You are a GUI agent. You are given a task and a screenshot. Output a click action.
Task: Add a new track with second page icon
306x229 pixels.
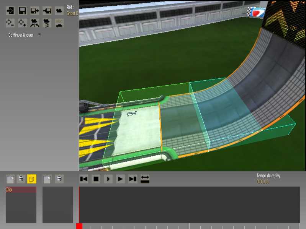[x=47, y=179]
